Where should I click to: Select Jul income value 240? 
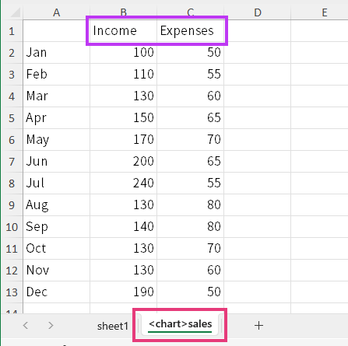click(x=124, y=183)
